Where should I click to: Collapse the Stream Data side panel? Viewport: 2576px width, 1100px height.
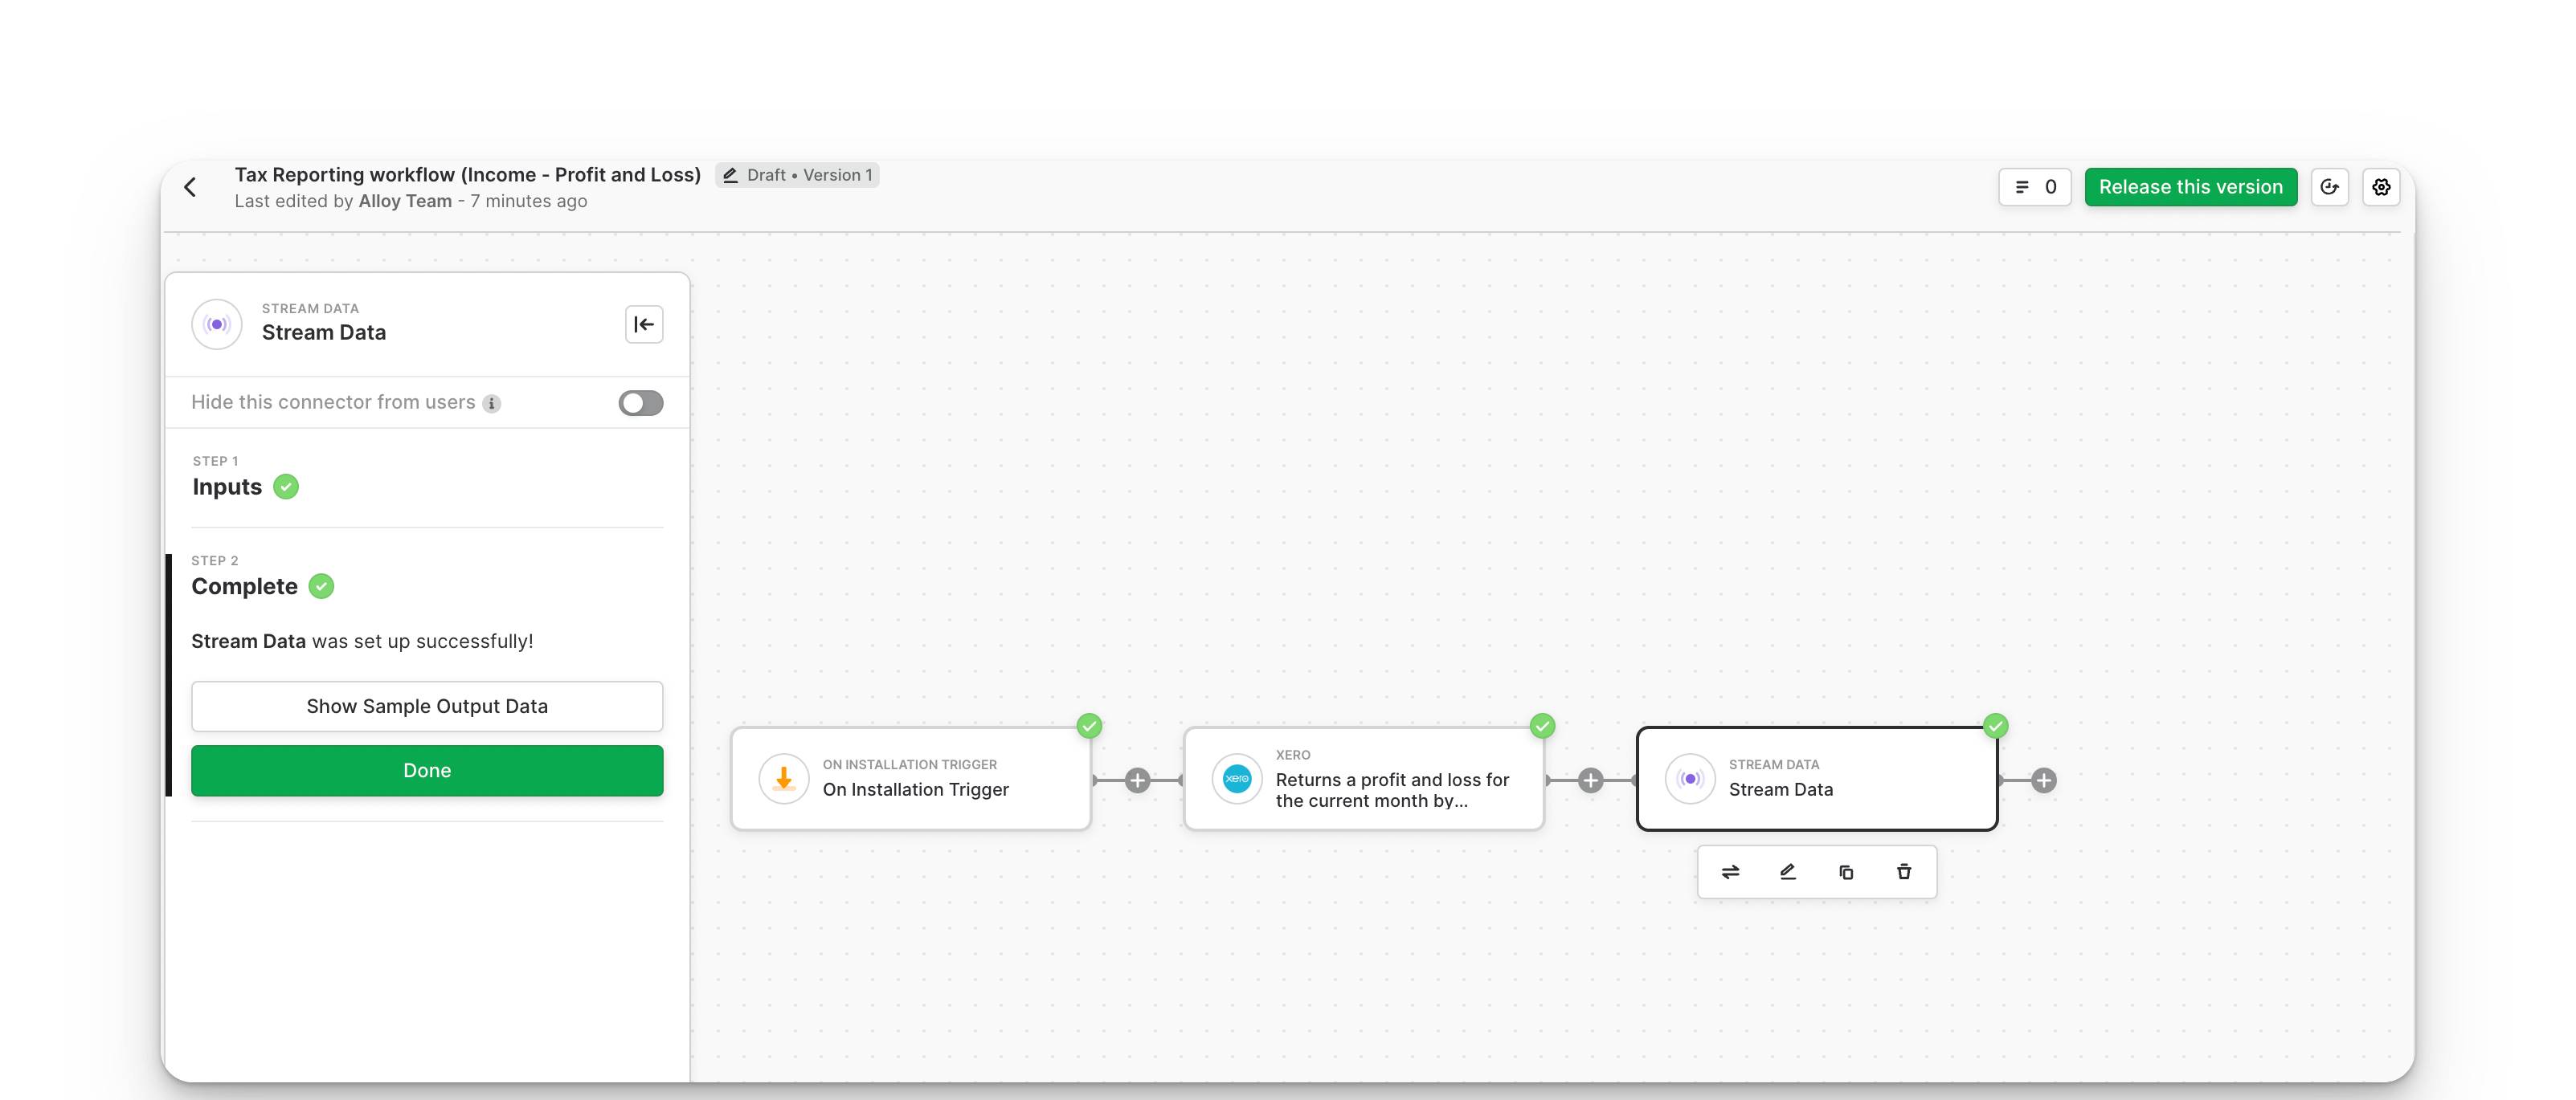(644, 324)
